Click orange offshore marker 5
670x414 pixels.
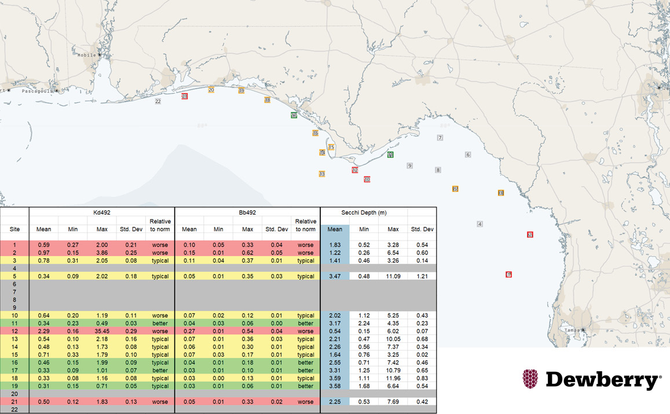[x=456, y=188]
